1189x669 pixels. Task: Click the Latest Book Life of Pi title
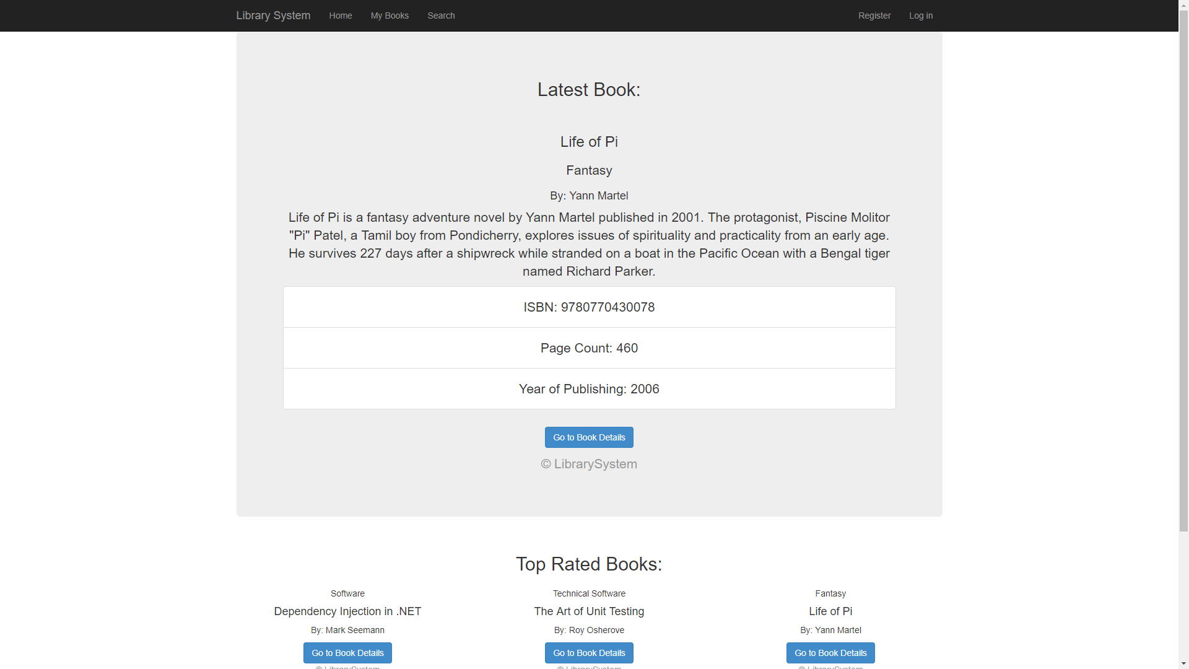pyautogui.click(x=589, y=142)
